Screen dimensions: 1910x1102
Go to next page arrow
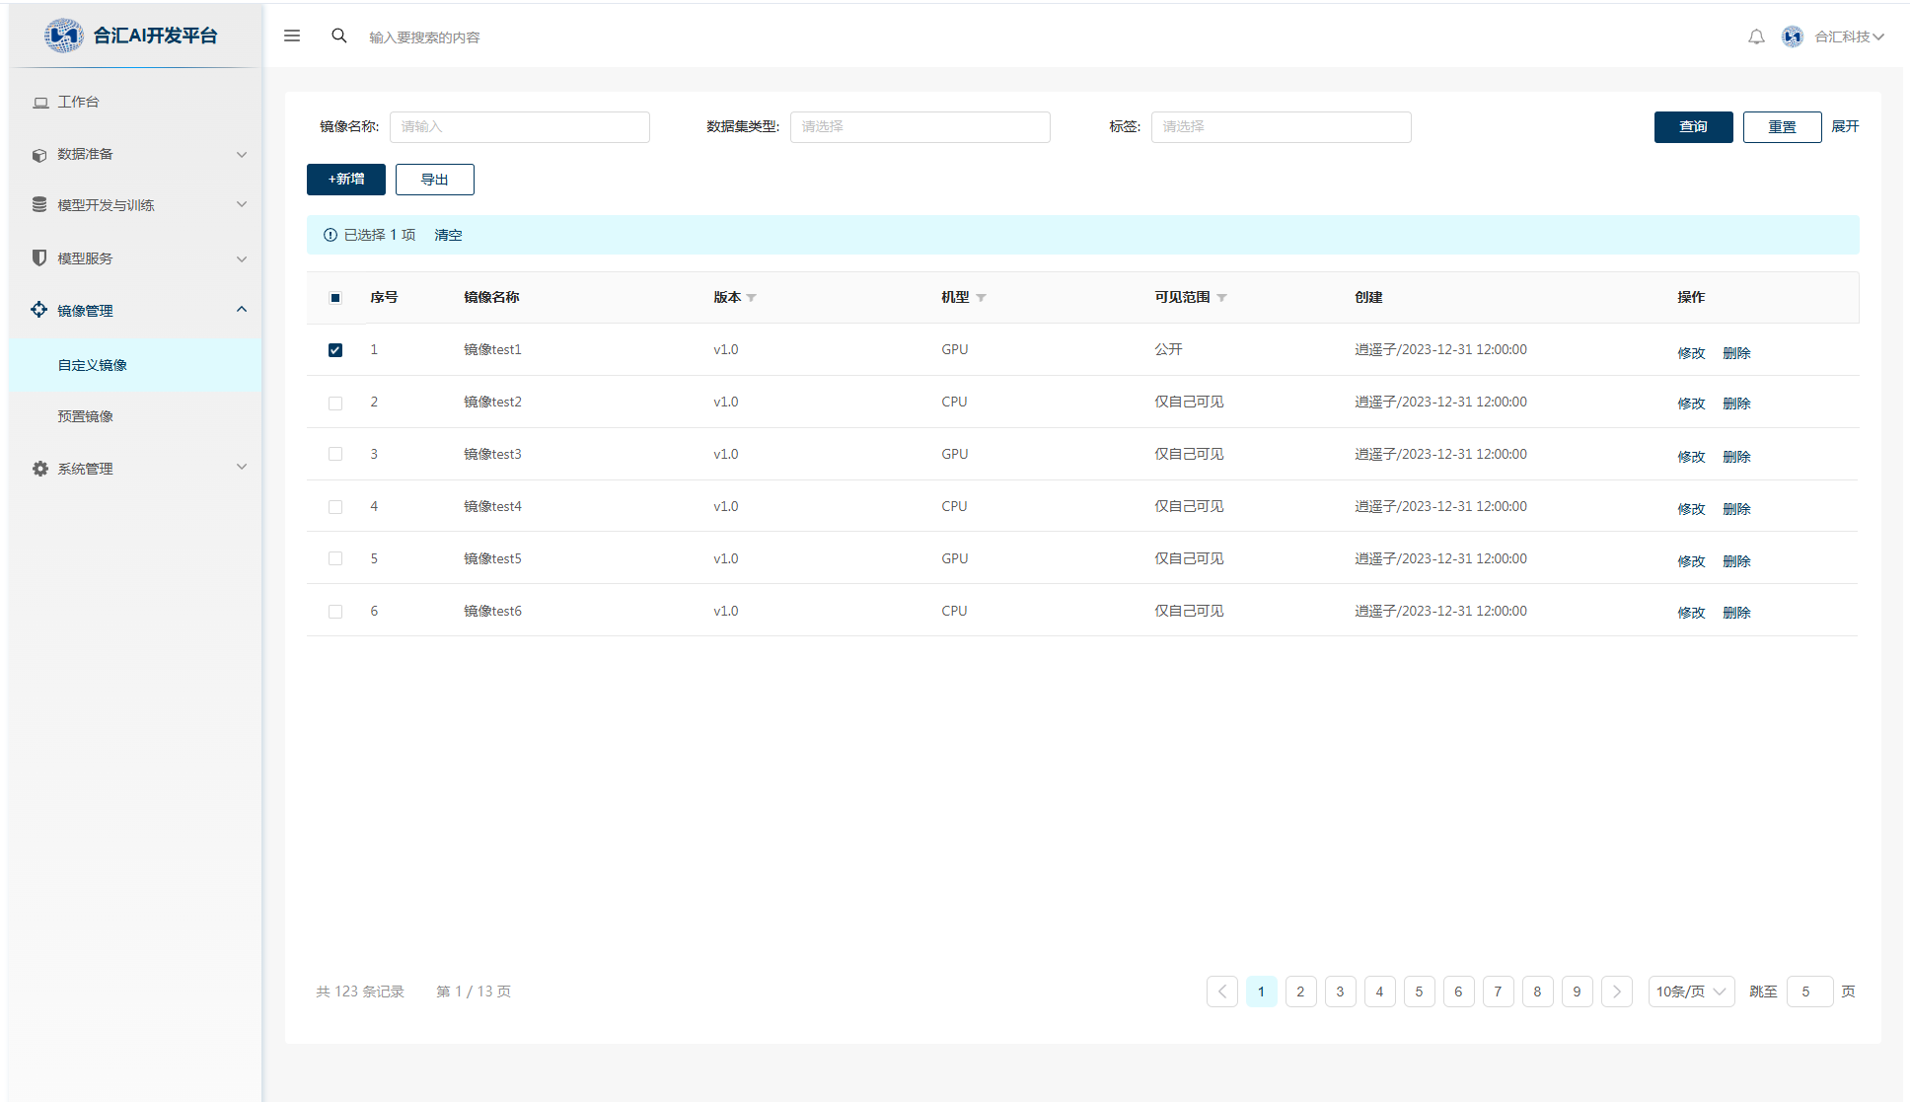tap(1616, 992)
